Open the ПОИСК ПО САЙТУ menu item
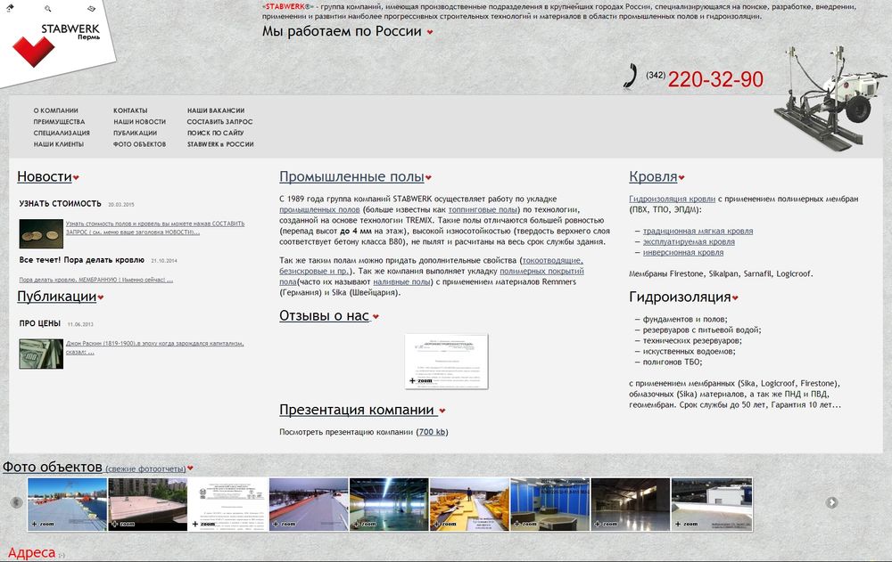 tap(216, 133)
